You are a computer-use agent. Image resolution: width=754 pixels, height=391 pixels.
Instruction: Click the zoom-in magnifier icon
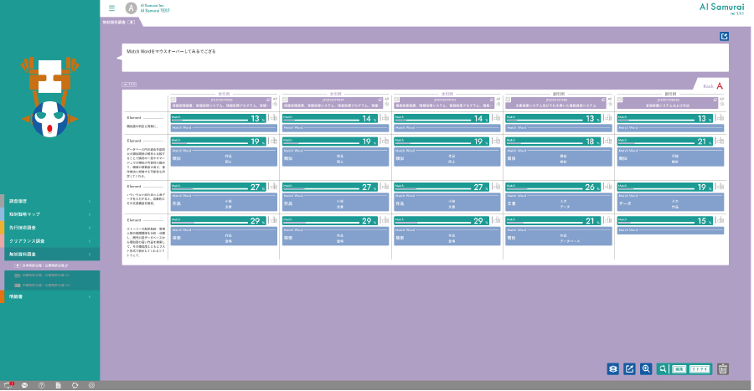tap(646, 368)
